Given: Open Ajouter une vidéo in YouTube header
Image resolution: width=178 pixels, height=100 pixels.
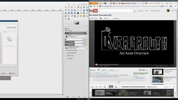Looking at the screenshot, I should point(155,11).
